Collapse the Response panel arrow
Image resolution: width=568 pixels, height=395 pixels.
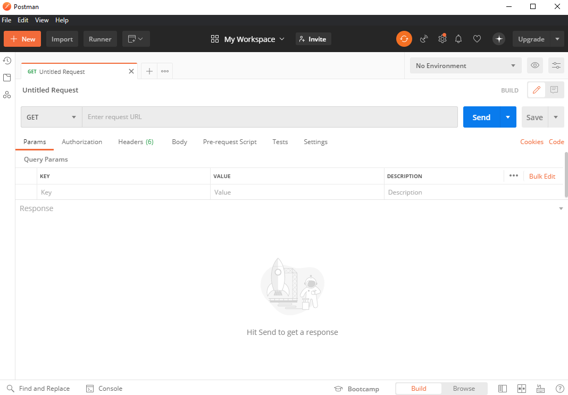[x=561, y=208]
